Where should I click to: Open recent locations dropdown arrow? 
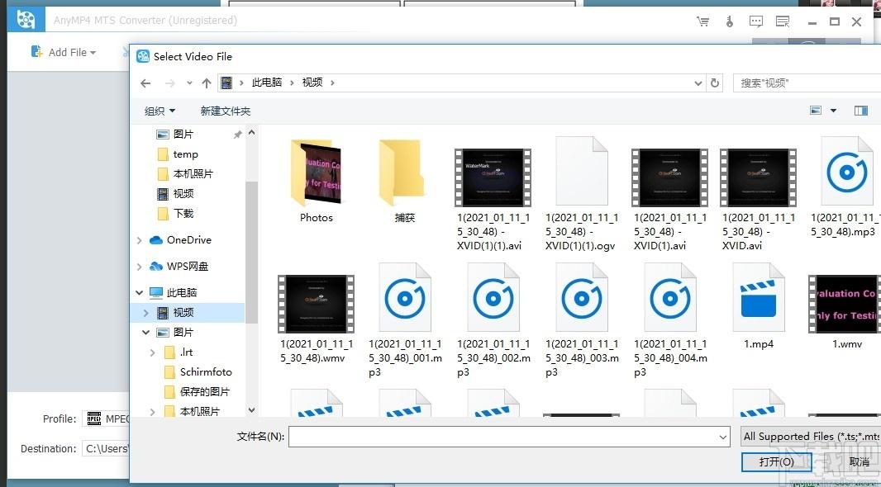coord(189,83)
